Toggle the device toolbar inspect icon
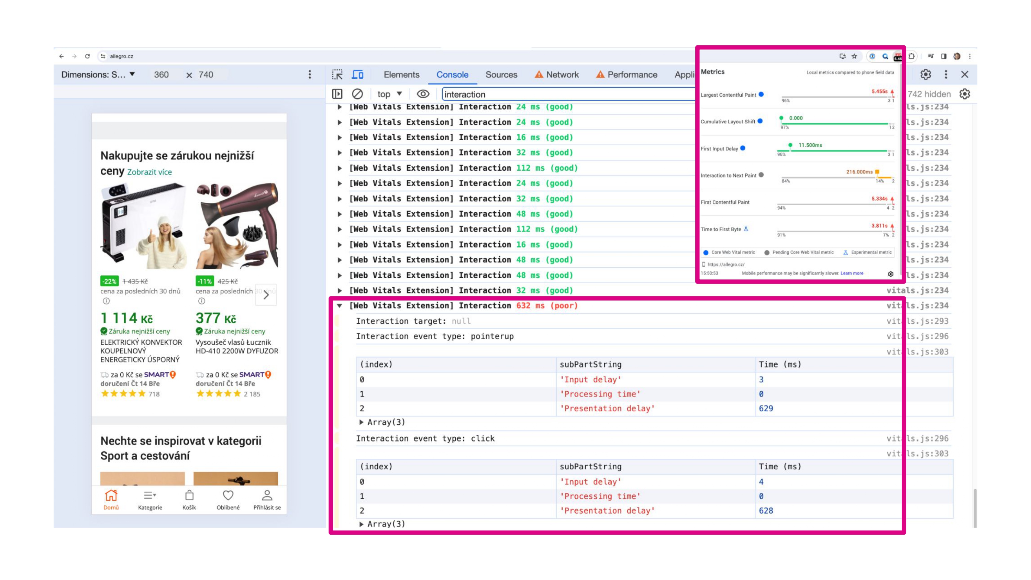The image size is (1031, 580). 358,74
